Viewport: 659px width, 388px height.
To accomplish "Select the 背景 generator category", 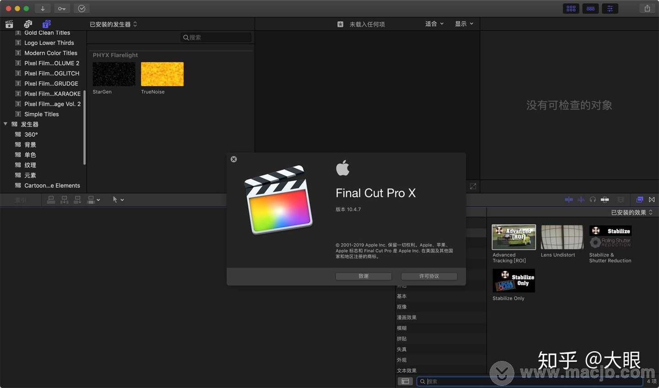I will pyautogui.click(x=30, y=145).
